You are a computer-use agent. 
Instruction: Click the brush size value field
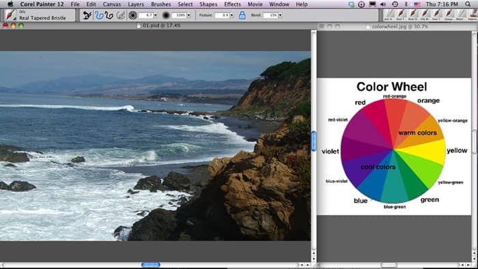146,15
